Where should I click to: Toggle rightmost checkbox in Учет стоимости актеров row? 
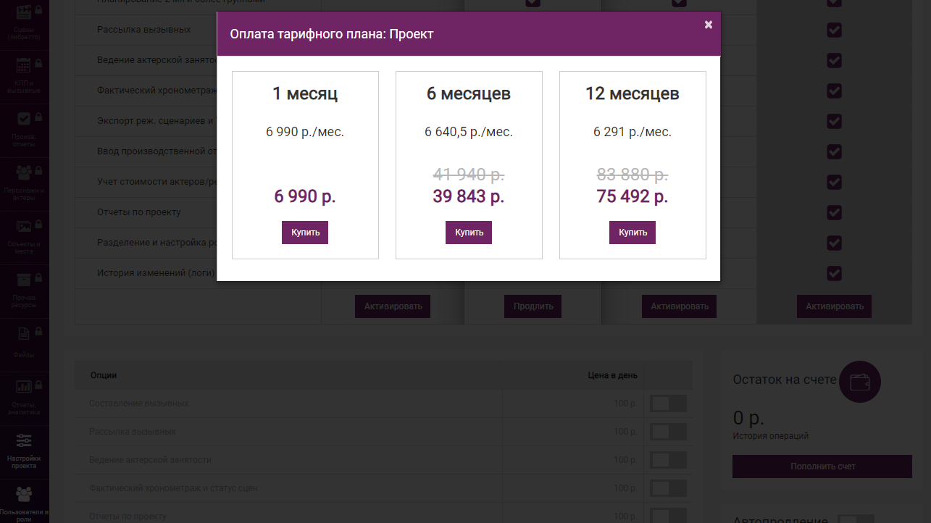(834, 182)
